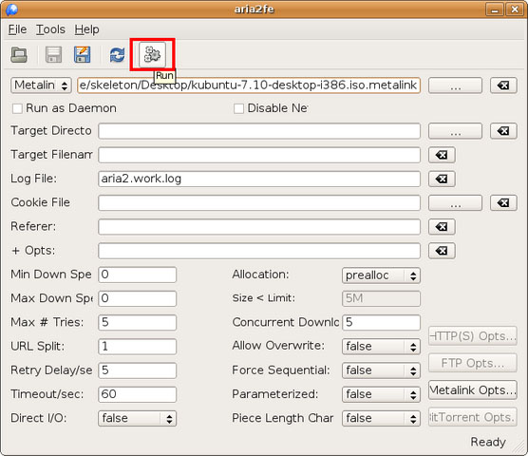Click the Cookie File input field
Image resolution: width=528 pixels, height=456 pixels.
(x=259, y=202)
